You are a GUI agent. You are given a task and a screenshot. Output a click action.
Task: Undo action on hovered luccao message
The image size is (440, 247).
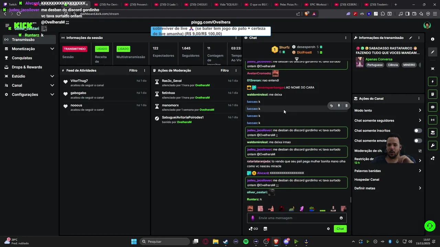tap(331, 106)
